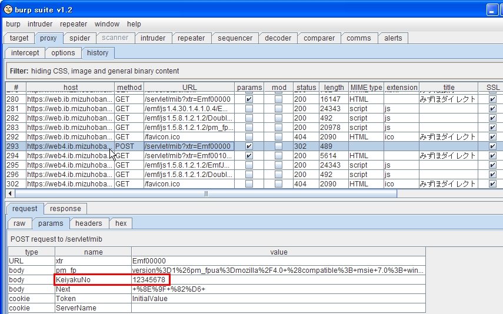Click the ServerName cookie name cell
This screenshot has height=314, width=503.
coord(93,308)
